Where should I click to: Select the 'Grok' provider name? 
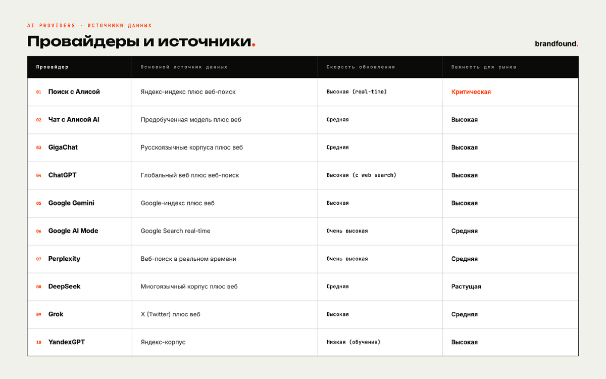[x=56, y=314]
